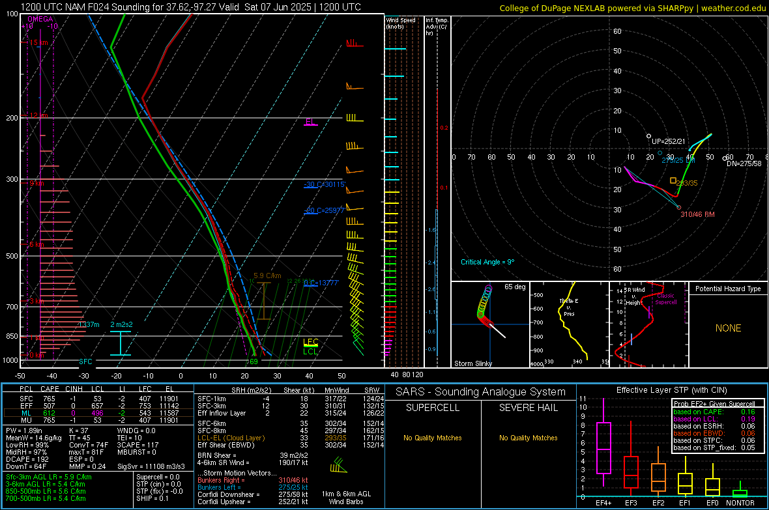
Task: Click the 850-500mb LR = 5.6 C/km line
Action: tap(46, 491)
